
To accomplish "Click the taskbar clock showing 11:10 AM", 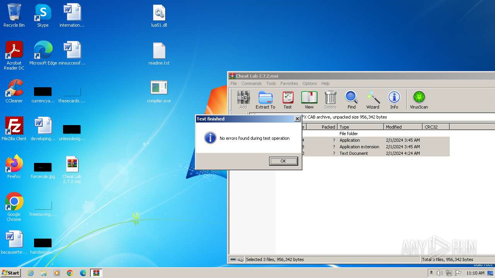I will (475, 273).
